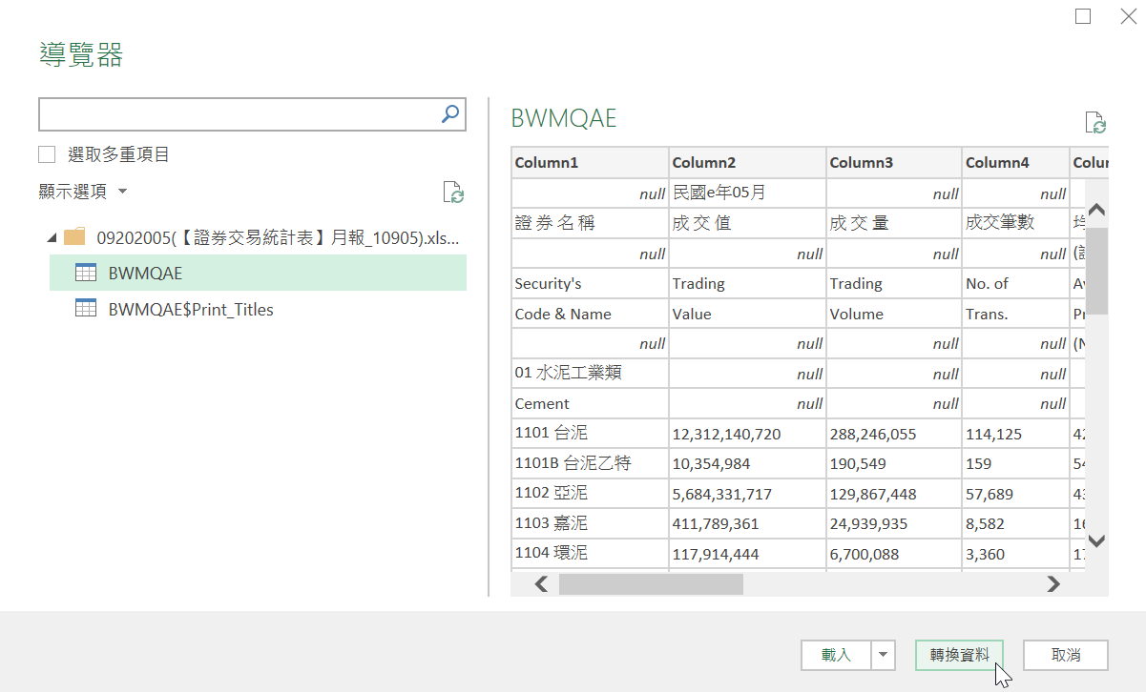The width and height of the screenshot is (1146, 692).
Task: Close the 導覽器 dialog
Action: click(x=1128, y=16)
